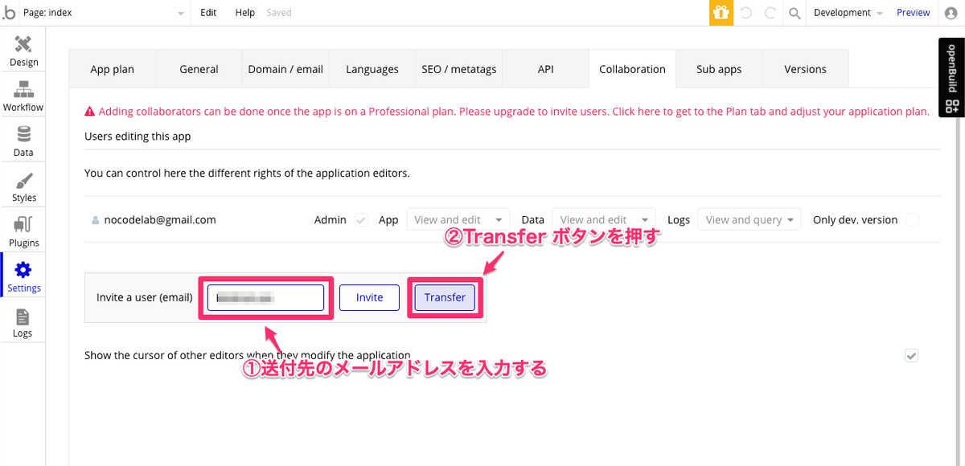Click the gift box icon
The height and width of the screenshot is (466, 965).
(x=721, y=13)
